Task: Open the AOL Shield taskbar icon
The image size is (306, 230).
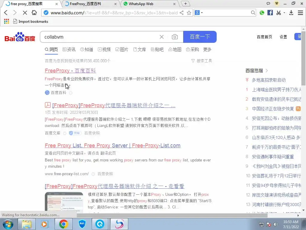Action: click(82, 224)
